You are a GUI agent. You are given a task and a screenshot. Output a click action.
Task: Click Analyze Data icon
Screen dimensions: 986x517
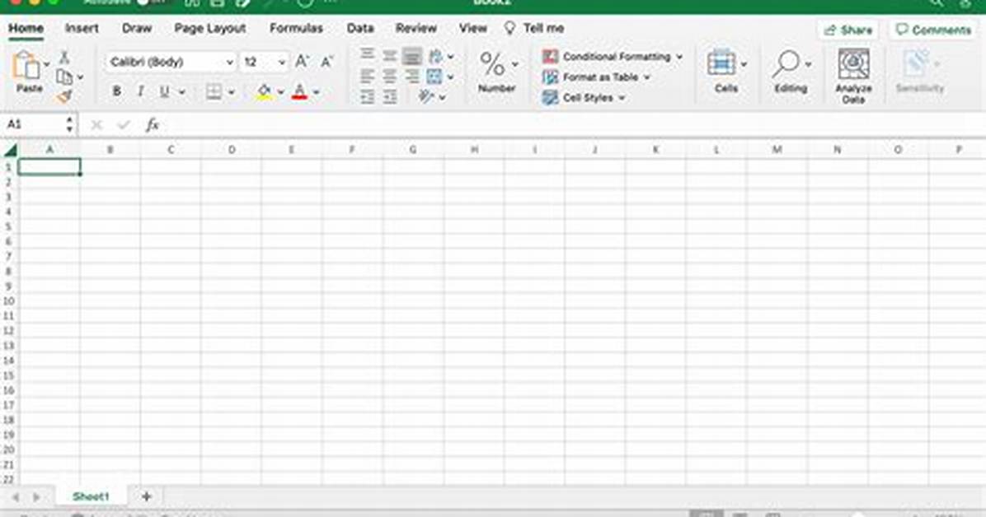coord(853,63)
